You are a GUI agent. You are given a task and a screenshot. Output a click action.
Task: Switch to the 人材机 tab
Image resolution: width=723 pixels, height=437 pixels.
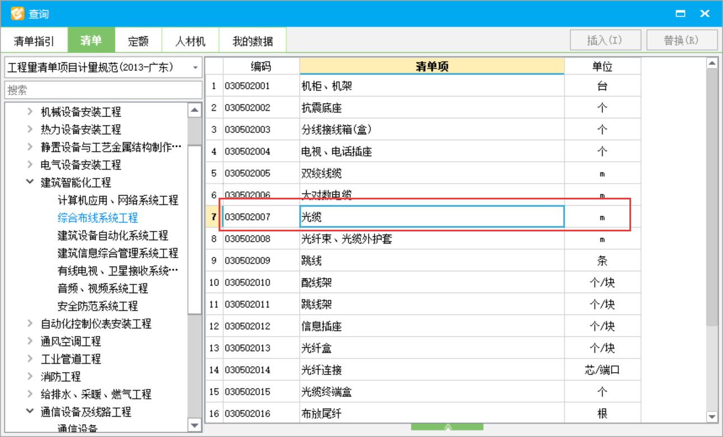(x=190, y=41)
